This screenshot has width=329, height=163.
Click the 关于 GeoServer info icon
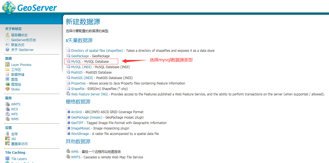7,50
